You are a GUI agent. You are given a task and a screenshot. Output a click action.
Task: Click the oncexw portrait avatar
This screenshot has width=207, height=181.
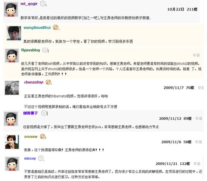click(x=12, y=142)
